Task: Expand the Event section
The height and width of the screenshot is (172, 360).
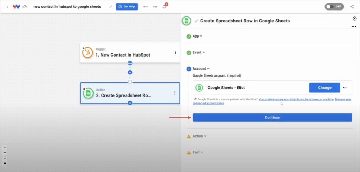Action: click(x=199, y=52)
